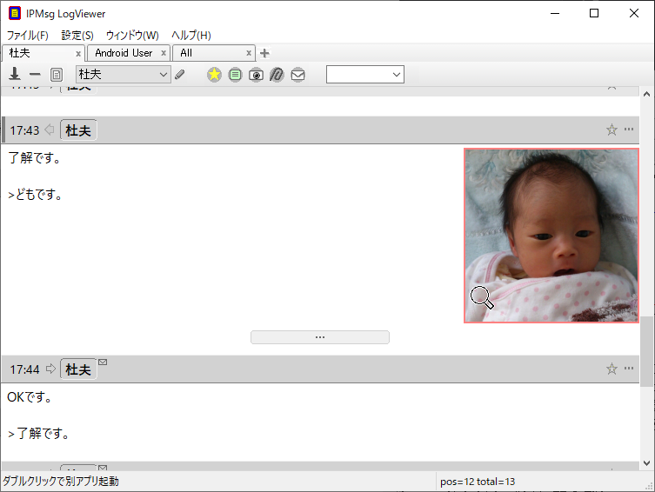Click the jump-to-bottom arrow toolbar icon
The width and height of the screenshot is (655, 492).
(15, 74)
